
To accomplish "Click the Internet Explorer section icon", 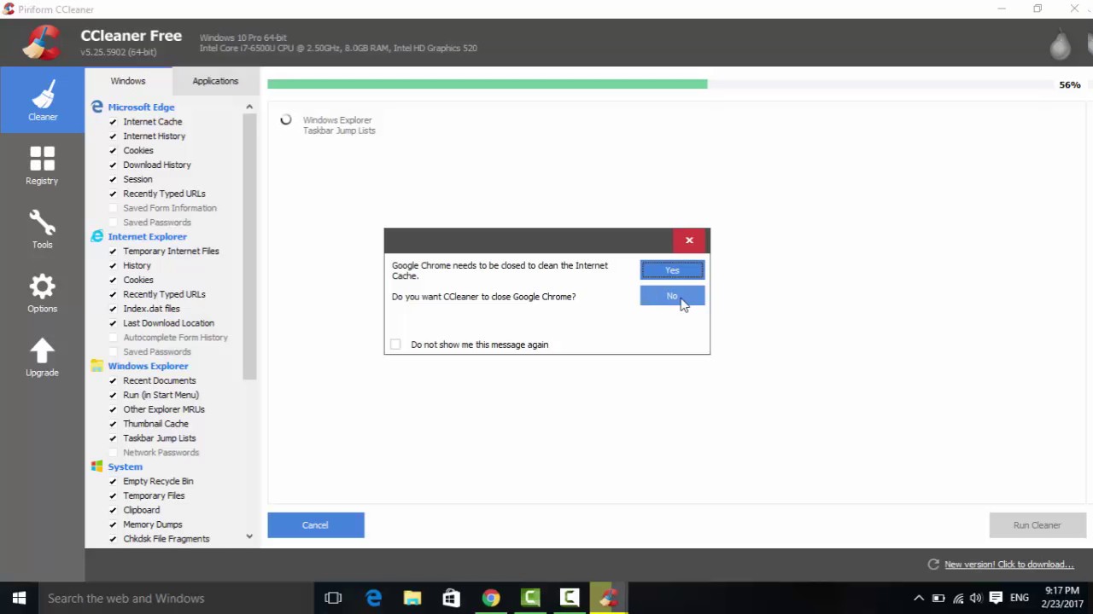I will 97,236.
